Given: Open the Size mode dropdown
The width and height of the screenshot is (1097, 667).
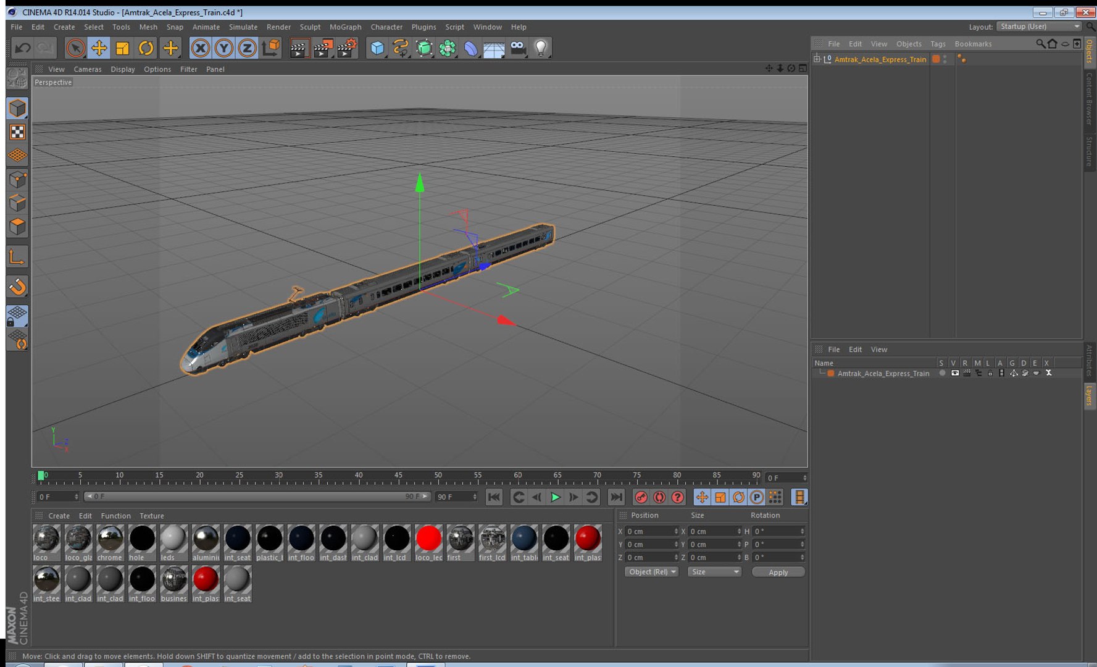Looking at the screenshot, I should [714, 572].
